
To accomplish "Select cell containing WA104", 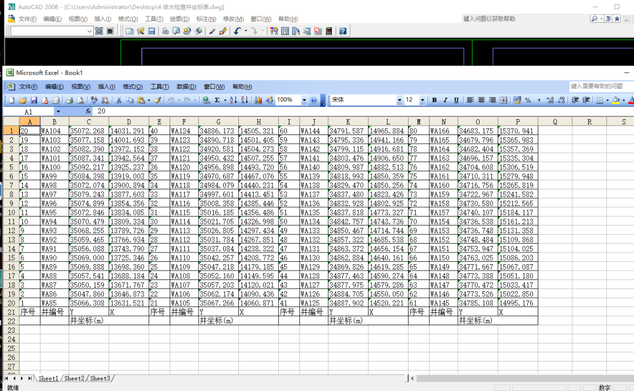I will click(x=54, y=131).
